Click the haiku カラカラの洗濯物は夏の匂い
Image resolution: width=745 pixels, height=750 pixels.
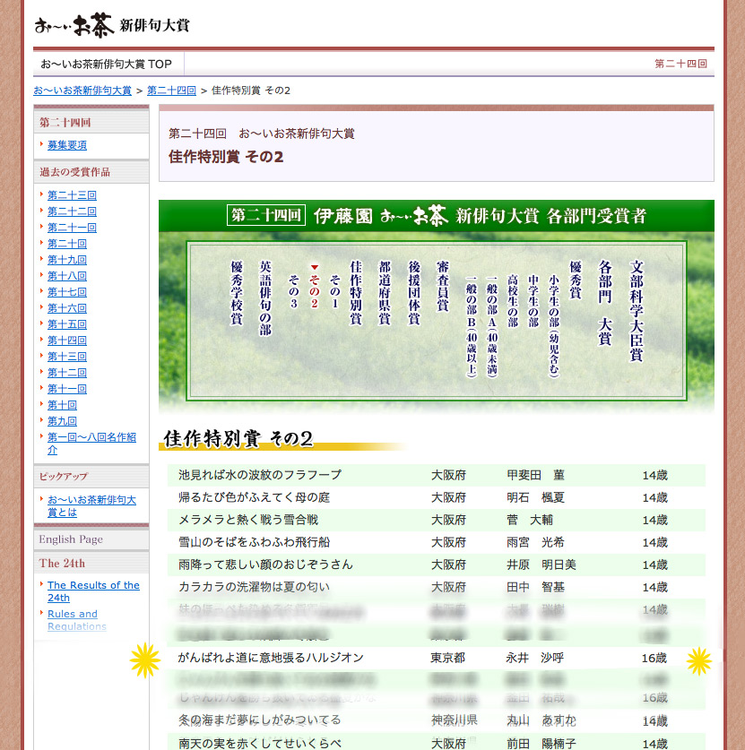pyautogui.click(x=254, y=588)
